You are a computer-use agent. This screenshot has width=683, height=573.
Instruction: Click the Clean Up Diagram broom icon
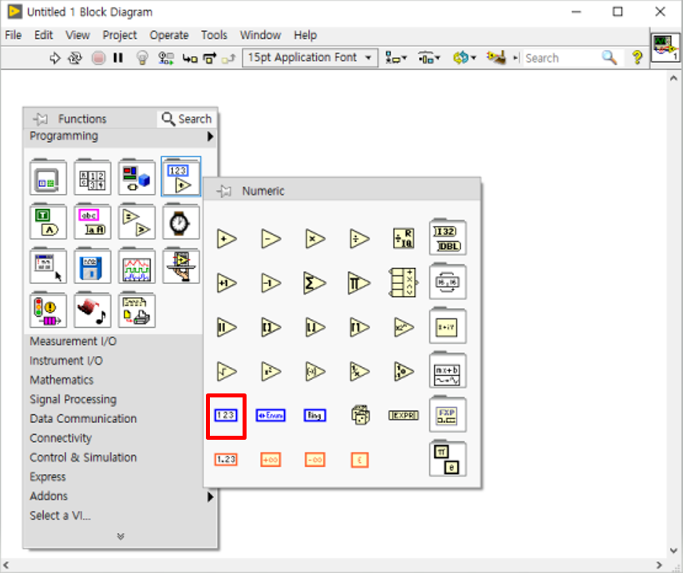[x=496, y=57]
